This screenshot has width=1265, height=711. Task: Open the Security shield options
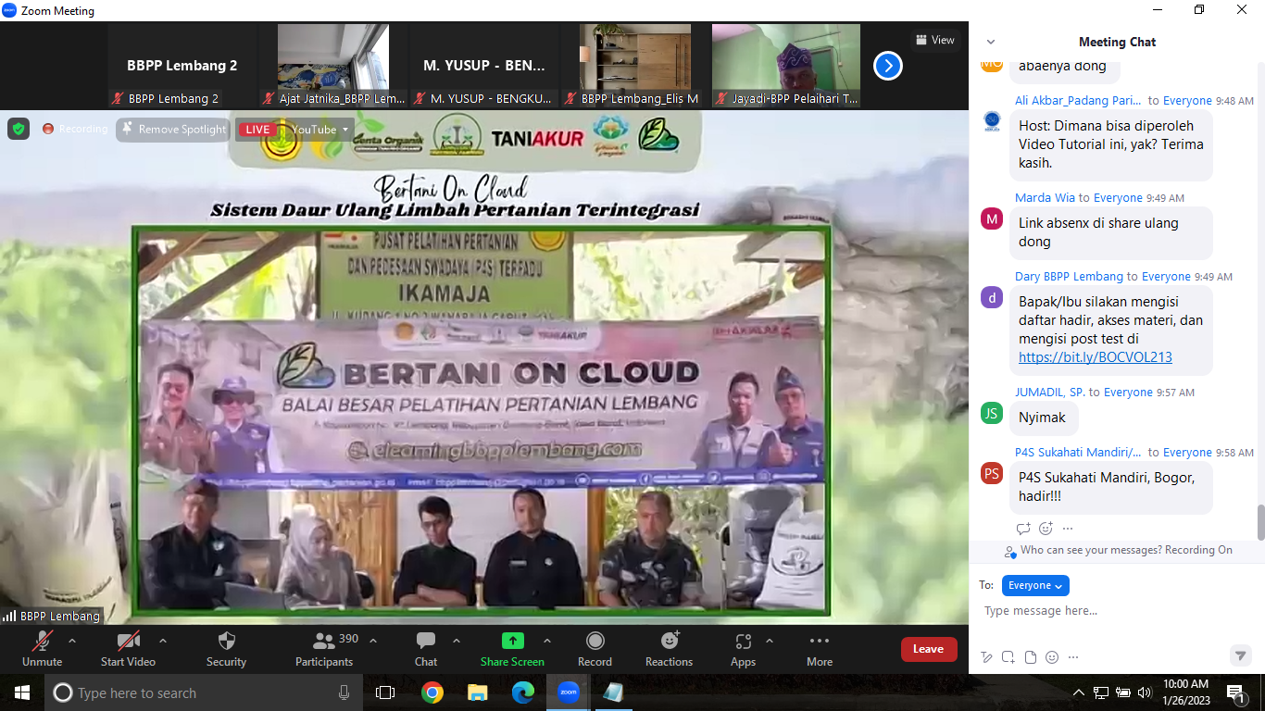coord(226,648)
